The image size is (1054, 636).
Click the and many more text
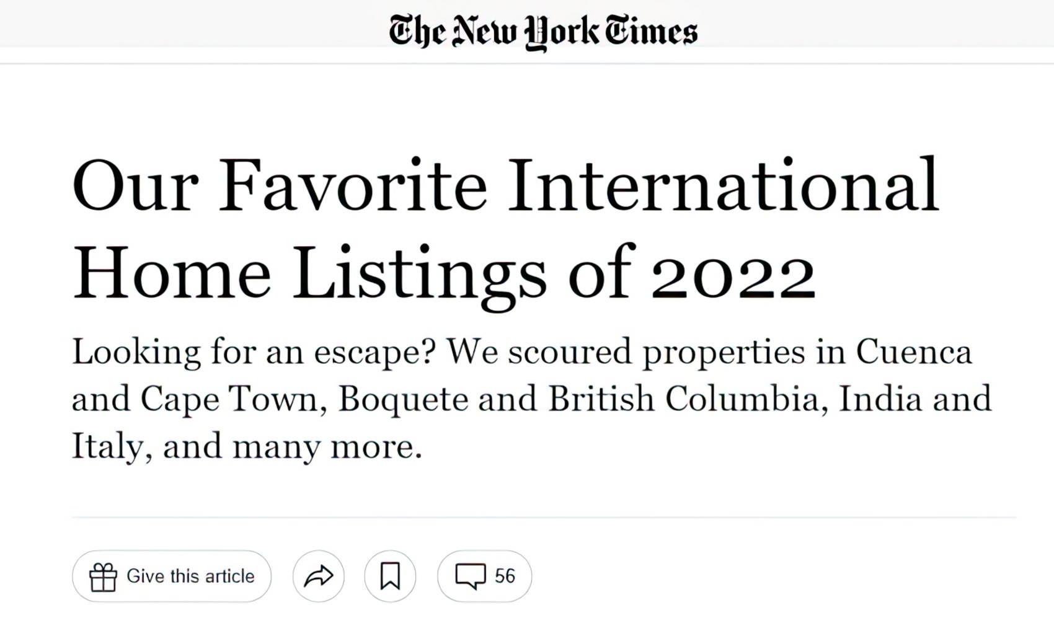click(292, 446)
